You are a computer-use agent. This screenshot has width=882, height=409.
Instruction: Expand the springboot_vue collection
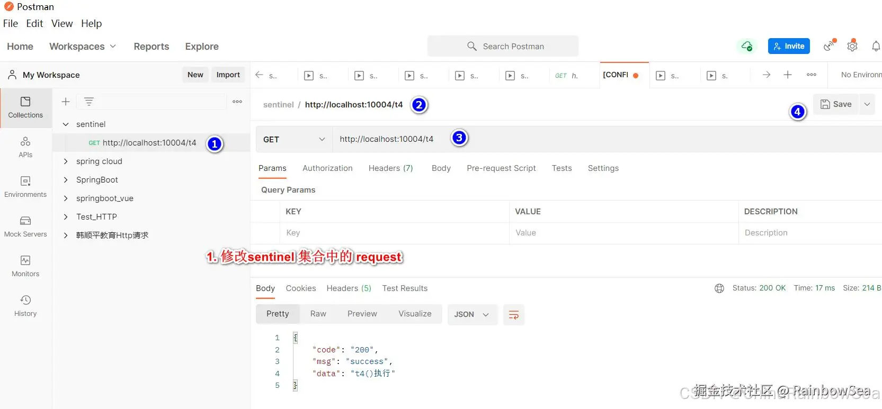point(66,198)
